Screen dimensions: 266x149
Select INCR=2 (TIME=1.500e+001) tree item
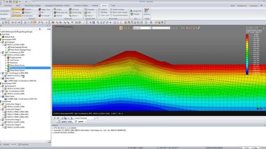[18, 114]
